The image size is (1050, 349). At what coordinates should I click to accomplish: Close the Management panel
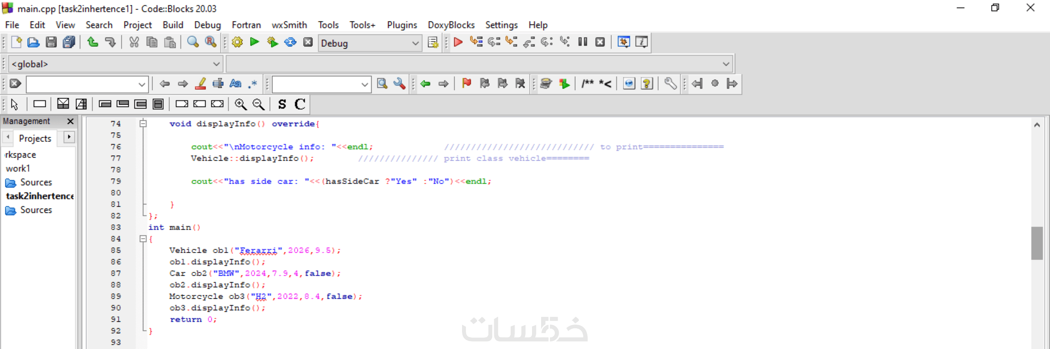(71, 121)
